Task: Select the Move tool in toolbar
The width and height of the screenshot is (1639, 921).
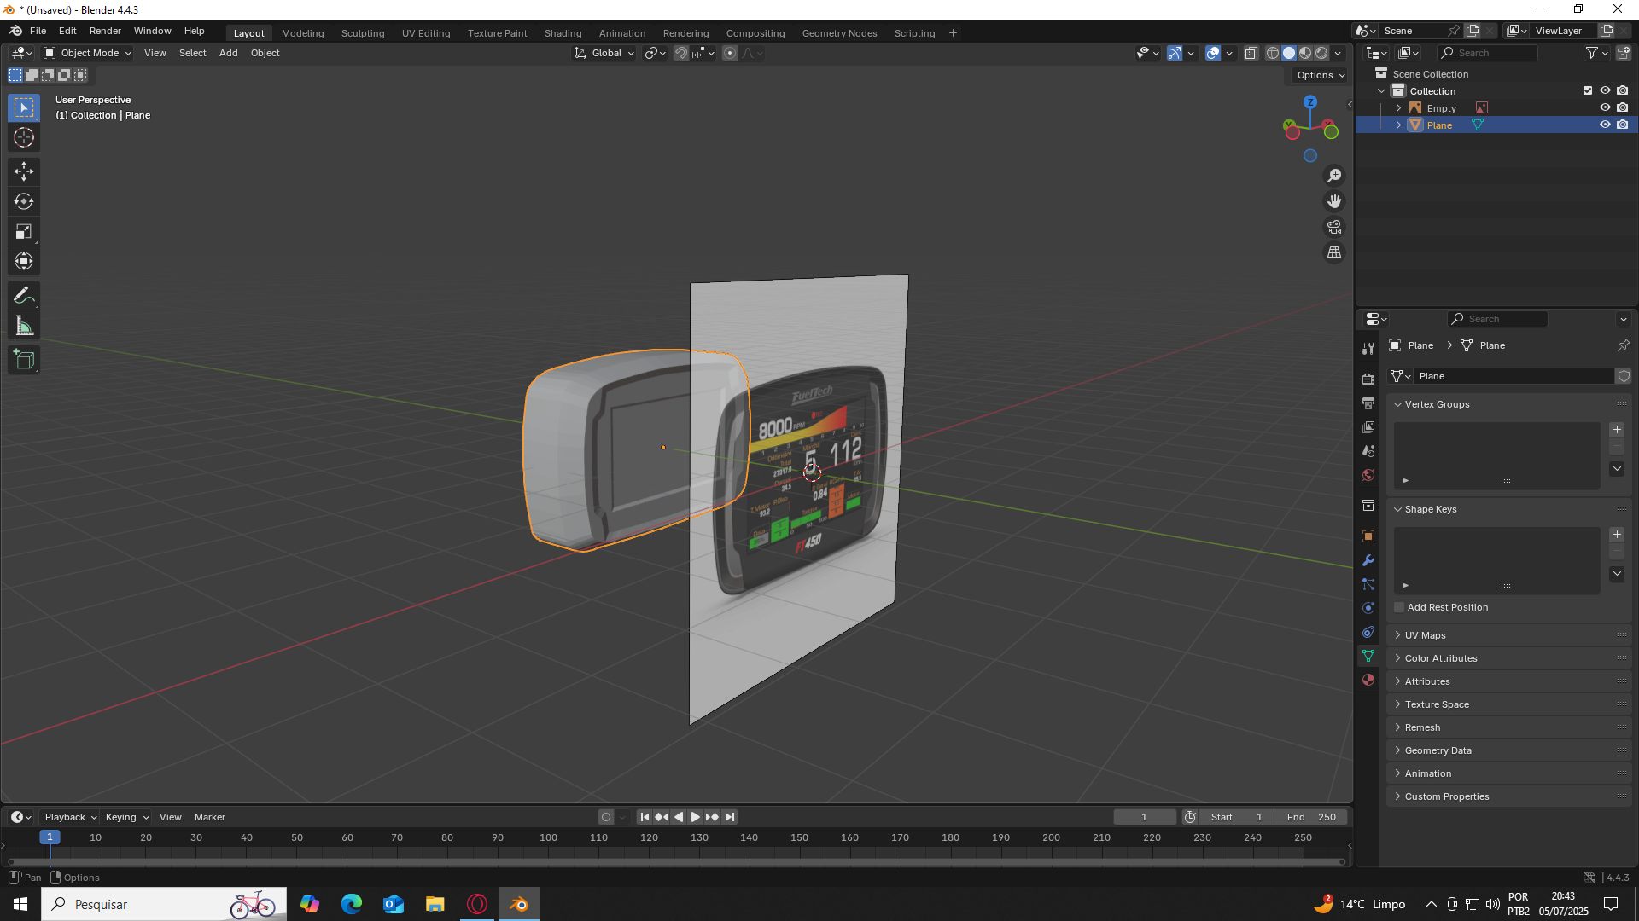Action: 24,171
